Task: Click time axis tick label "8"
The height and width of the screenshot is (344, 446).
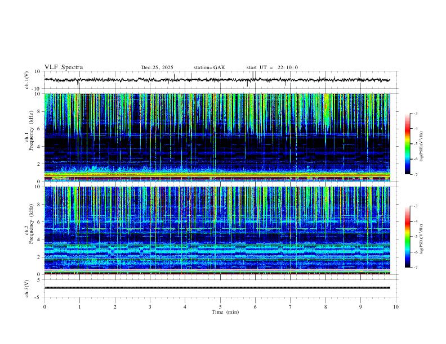Action: tap(325, 307)
